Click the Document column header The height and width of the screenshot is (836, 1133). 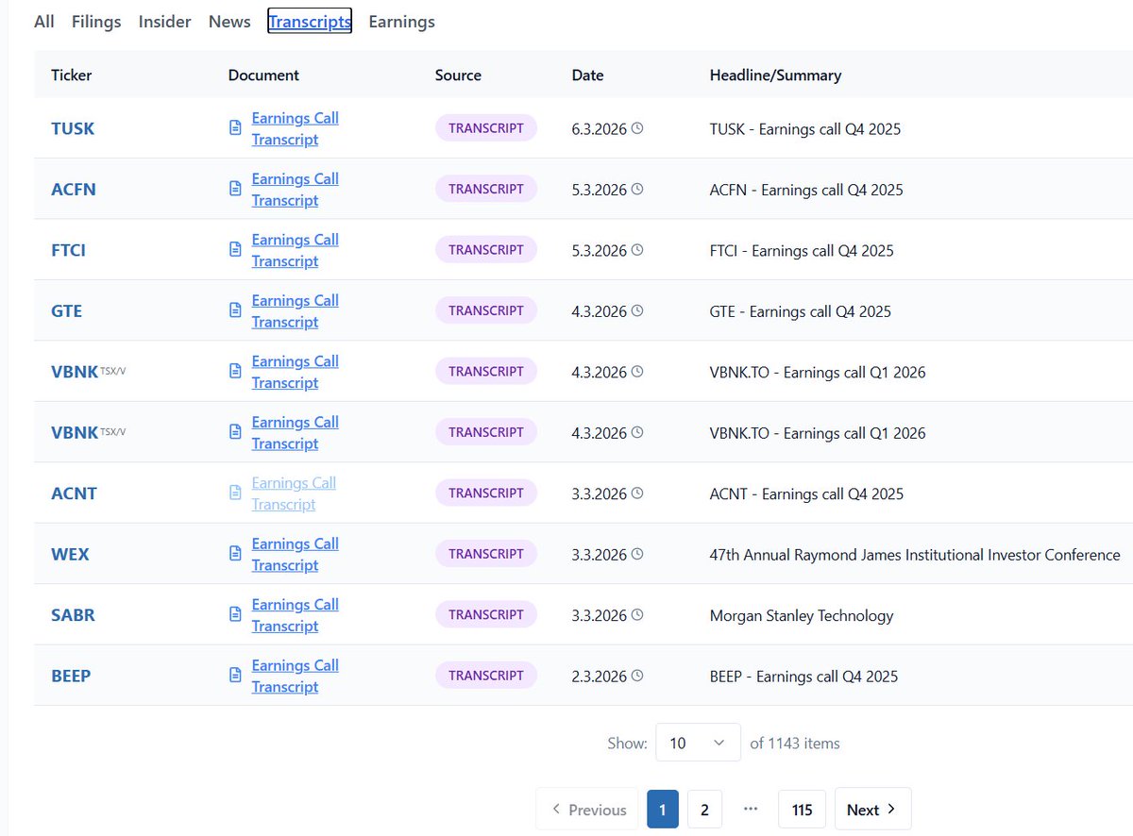pos(263,75)
